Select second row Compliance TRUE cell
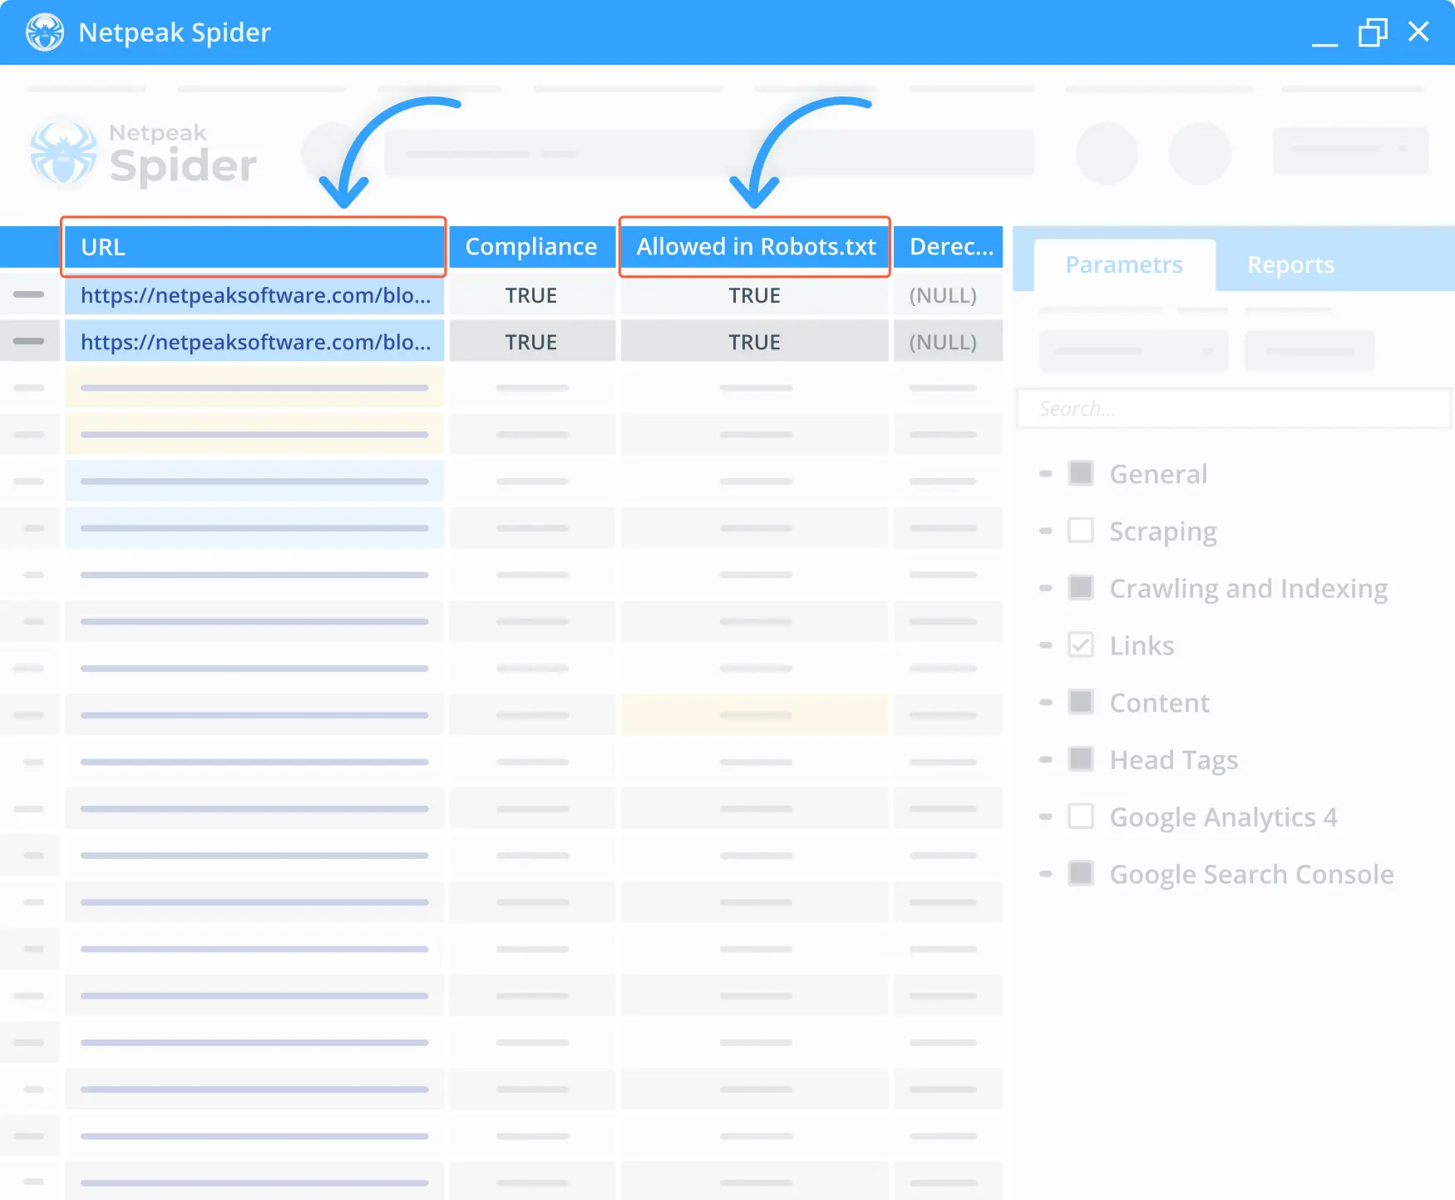Image resolution: width=1455 pixels, height=1200 pixels. tap(531, 342)
